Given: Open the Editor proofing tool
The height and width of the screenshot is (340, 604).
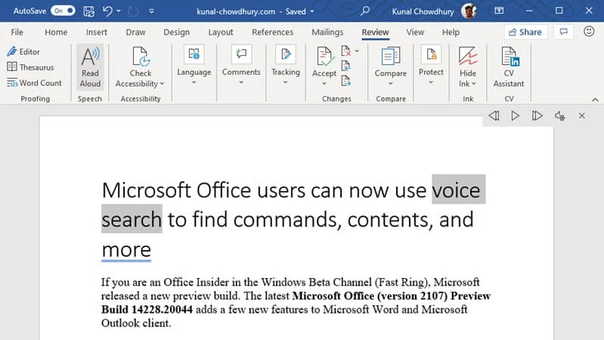Looking at the screenshot, I should click(x=23, y=51).
